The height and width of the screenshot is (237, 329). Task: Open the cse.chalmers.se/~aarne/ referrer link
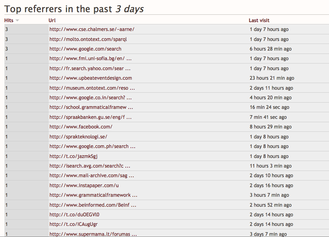(x=92, y=29)
